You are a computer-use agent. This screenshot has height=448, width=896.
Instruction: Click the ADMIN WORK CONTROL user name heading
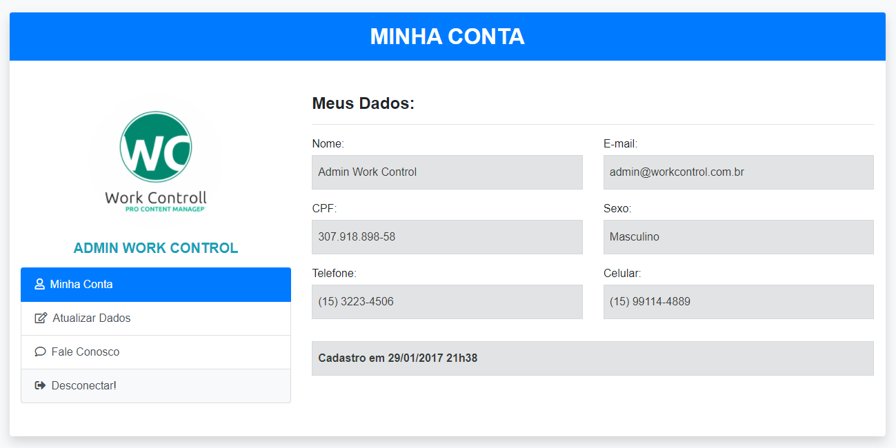point(156,248)
